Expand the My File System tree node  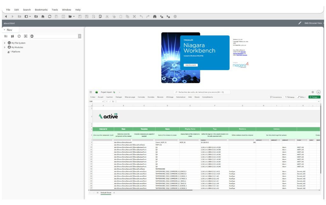(5, 43)
